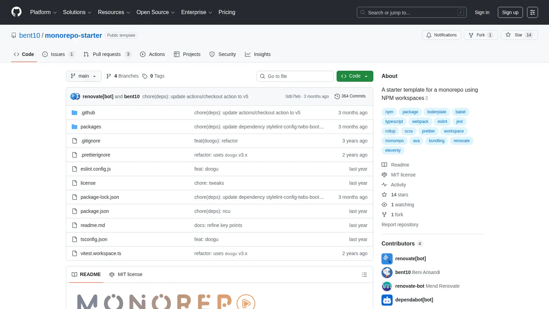
Task: Select the webpack topic tag
Action: point(420,122)
